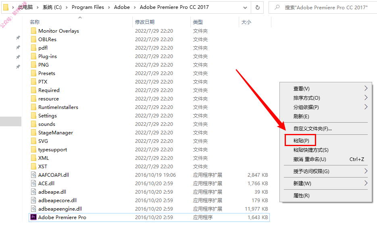This screenshot has height=230, width=377.
Task: Select the PTX folder icon
Action: (33, 82)
